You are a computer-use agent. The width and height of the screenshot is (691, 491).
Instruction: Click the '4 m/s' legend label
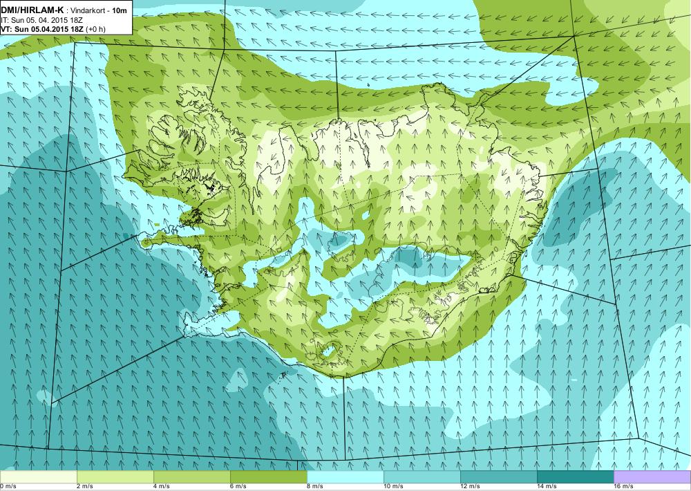(162, 486)
